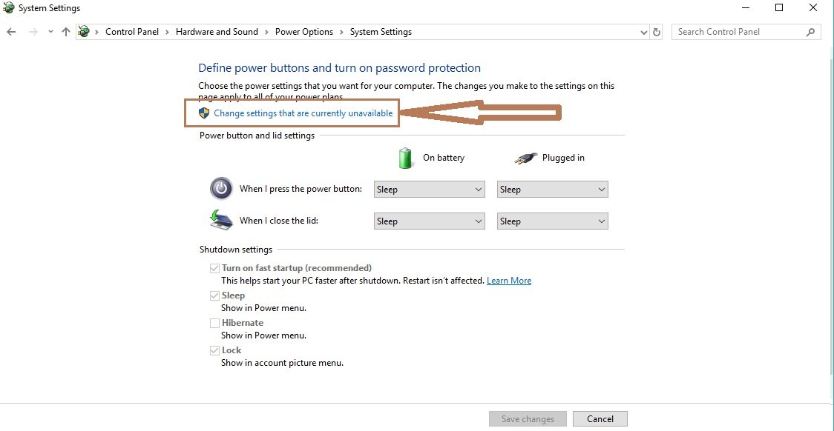Navigate to Power Options breadcrumb

coord(303,32)
